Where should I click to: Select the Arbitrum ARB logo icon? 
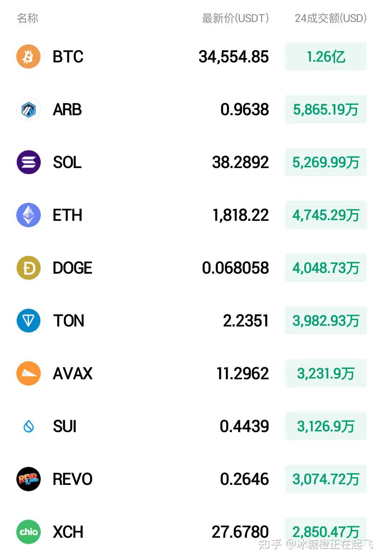pyautogui.click(x=28, y=109)
